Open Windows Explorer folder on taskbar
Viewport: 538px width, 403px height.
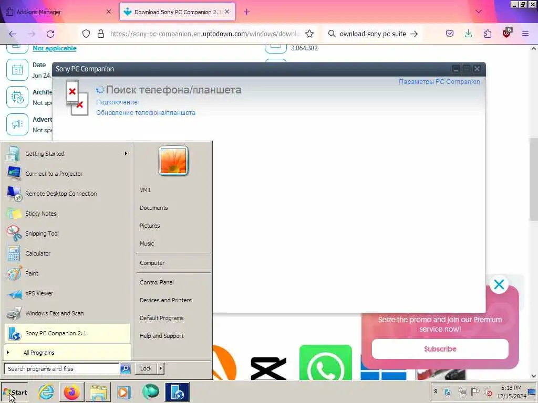[x=98, y=392]
